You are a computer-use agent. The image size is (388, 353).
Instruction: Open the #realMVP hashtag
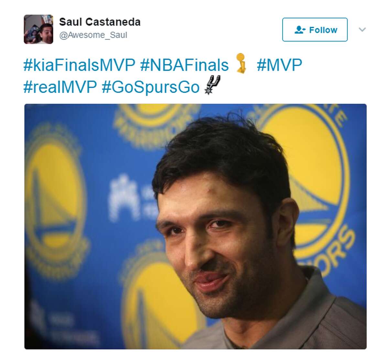pos(60,87)
